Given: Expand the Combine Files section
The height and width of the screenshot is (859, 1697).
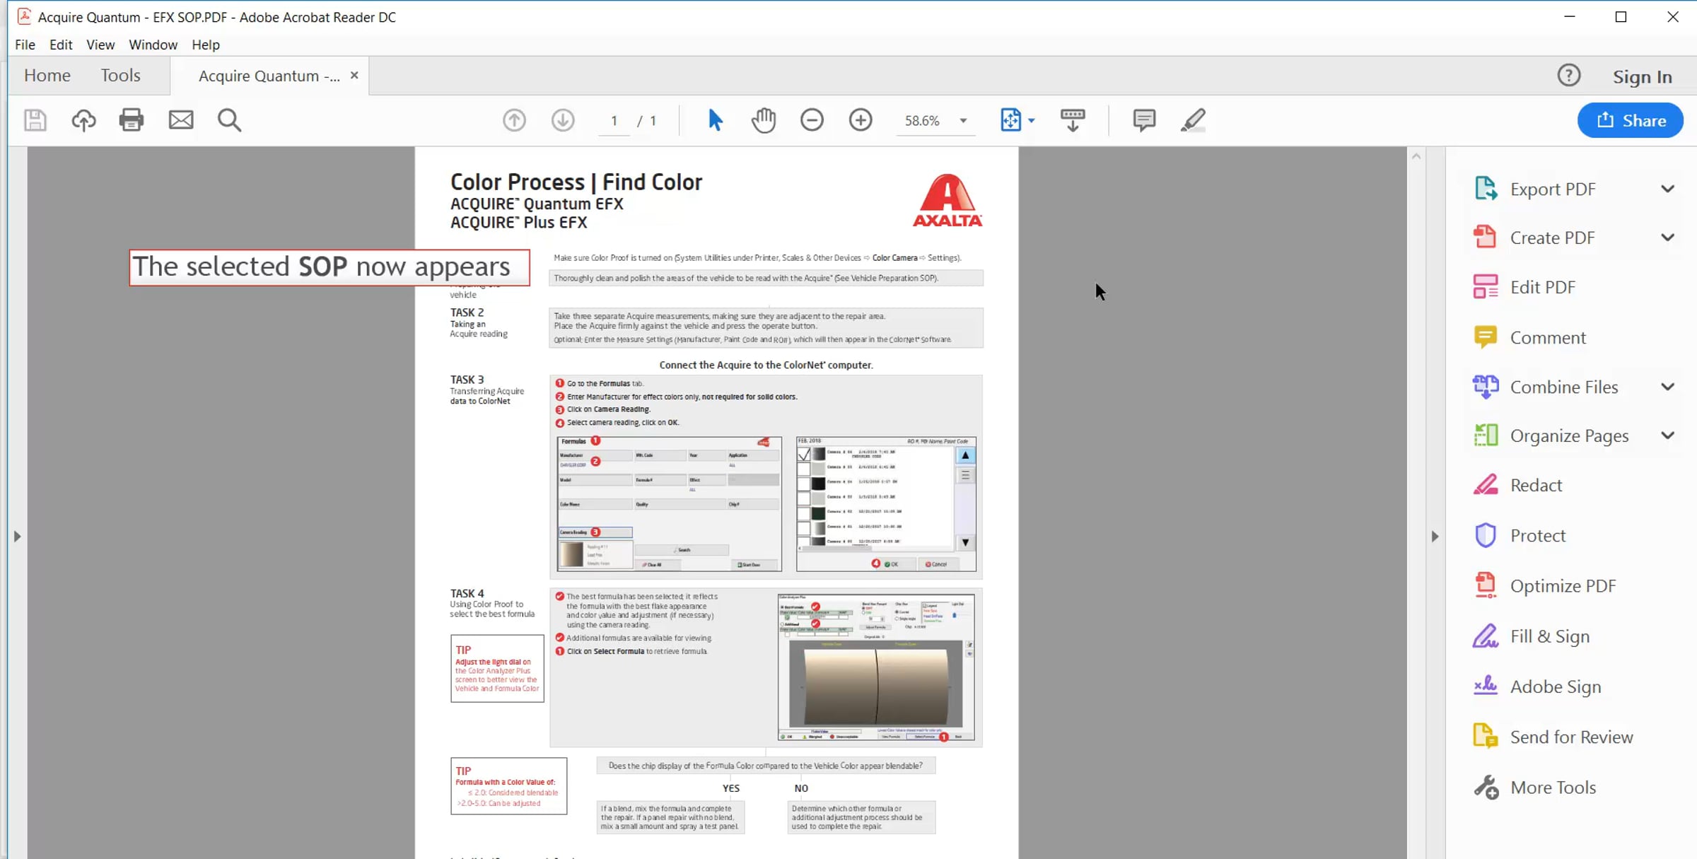Looking at the screenshot, I should pos(1667,387).
